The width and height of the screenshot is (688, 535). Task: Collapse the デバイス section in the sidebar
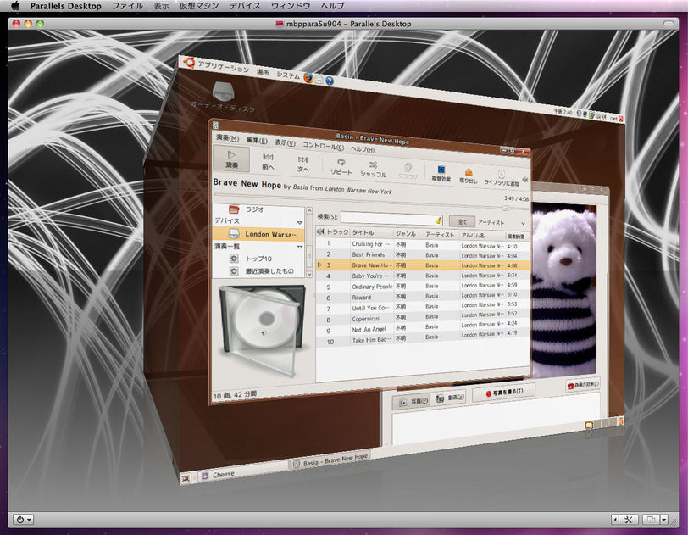click(300, 223)
